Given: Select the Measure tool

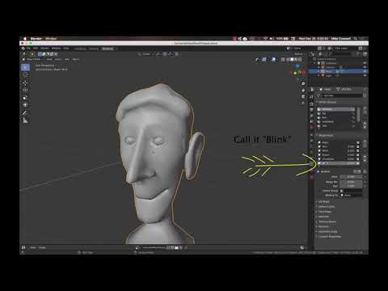Looking at the screenshot, I should (x=25, y=120).
